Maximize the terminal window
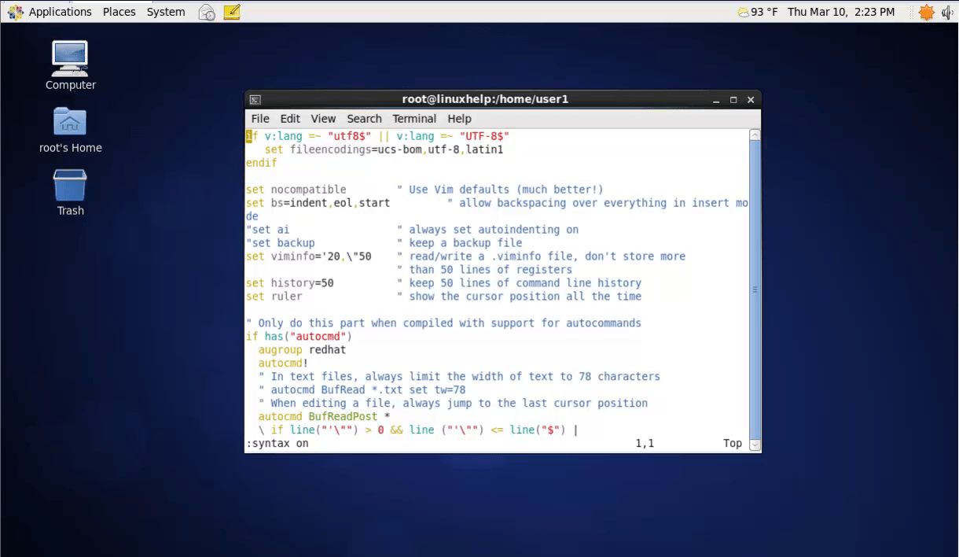The width and height of the screenshot is (959, 557). point(733,100)
